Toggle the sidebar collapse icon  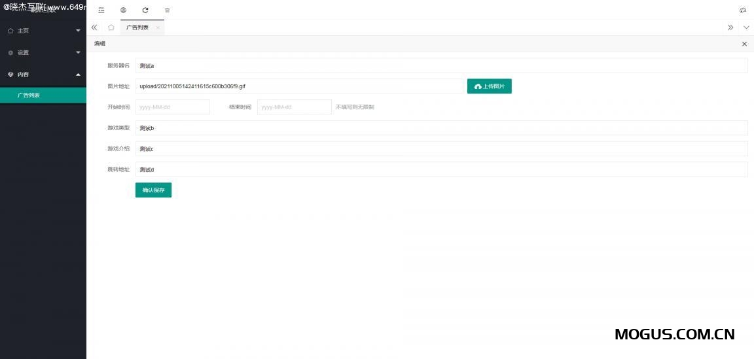[101, 10]
